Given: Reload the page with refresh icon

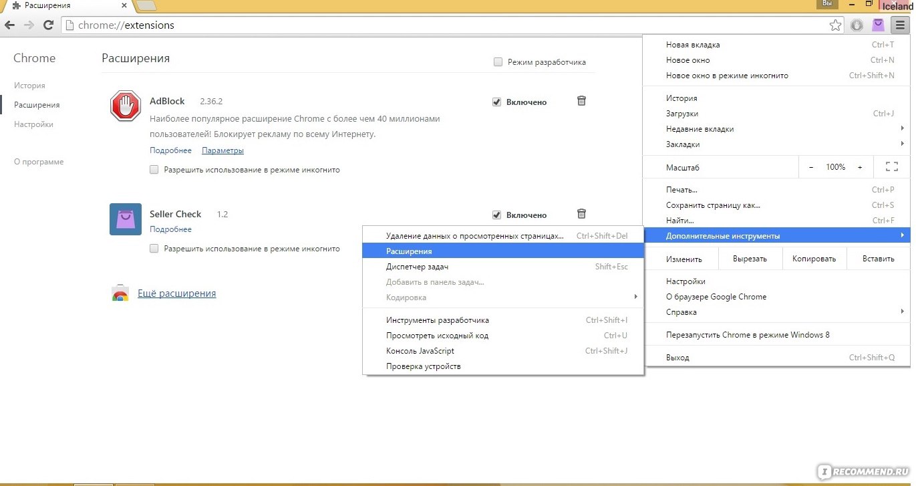Looking at the screenshot, I should click(48, 25).
